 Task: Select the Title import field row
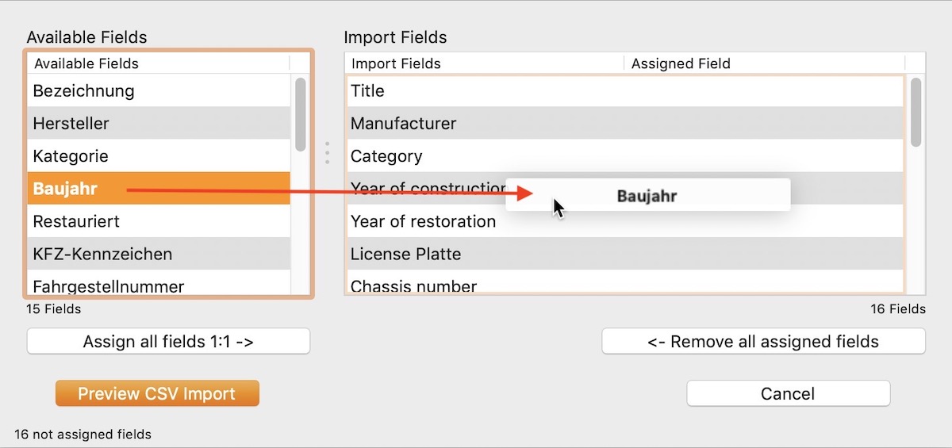(625, 91)
